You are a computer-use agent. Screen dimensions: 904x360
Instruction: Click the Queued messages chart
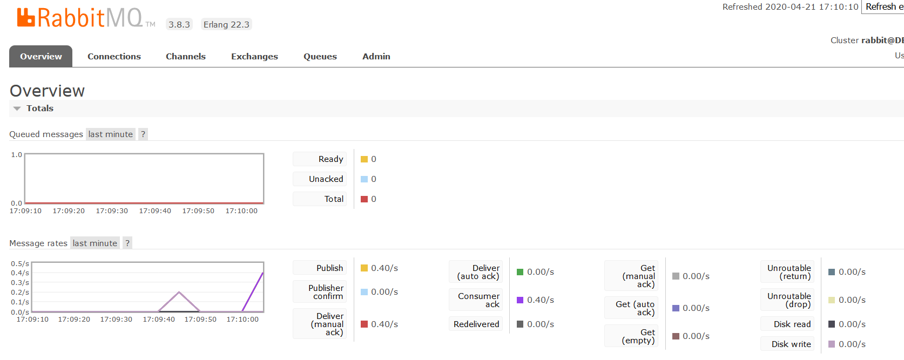(x=144, y=179)
